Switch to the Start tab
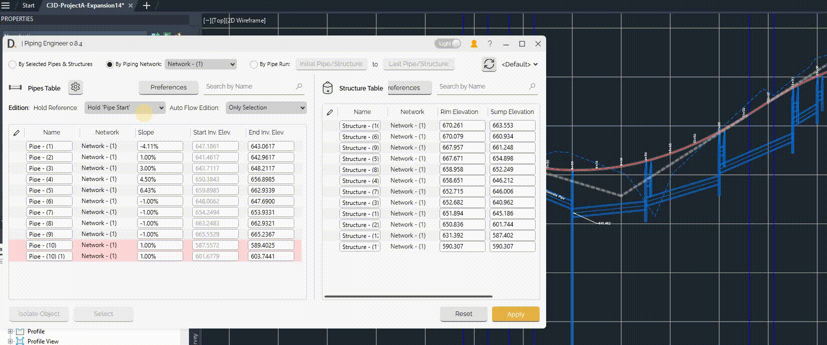 (x=29, y=5)
